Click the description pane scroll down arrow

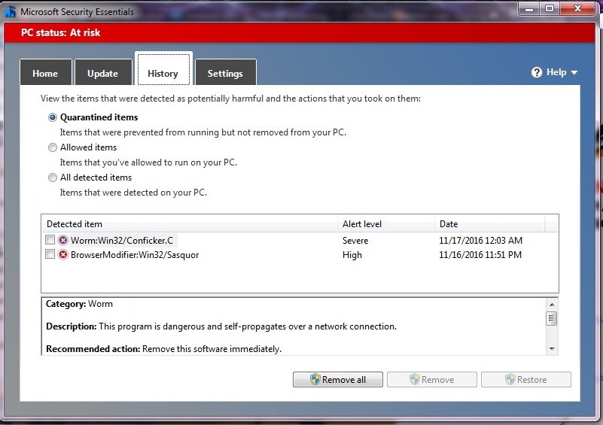pyautogui.click(x=552, y=349)
